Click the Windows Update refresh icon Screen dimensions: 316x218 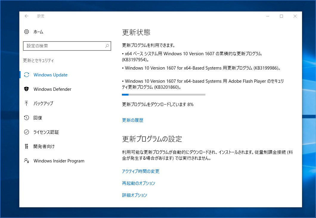click(27, 75)
